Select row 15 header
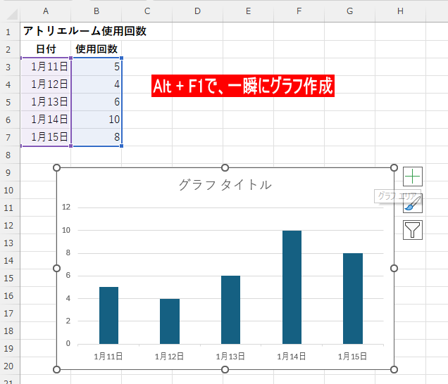The height and width of the screenshot is (384, 448). [x=8, y=278]
